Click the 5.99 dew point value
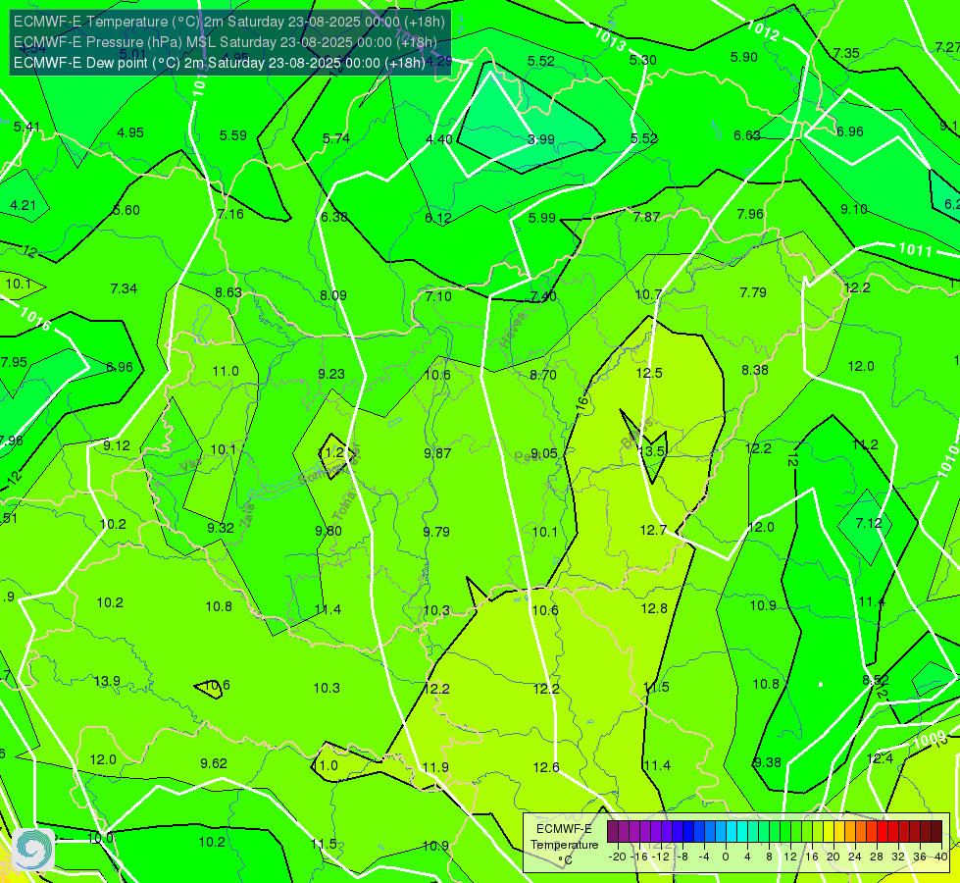Screen dimensions: 960x883 click(x=542, y=218)
